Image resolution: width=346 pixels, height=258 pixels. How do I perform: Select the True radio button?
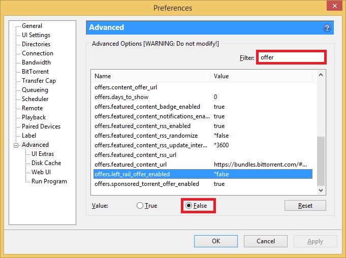[x=140, y=206]
